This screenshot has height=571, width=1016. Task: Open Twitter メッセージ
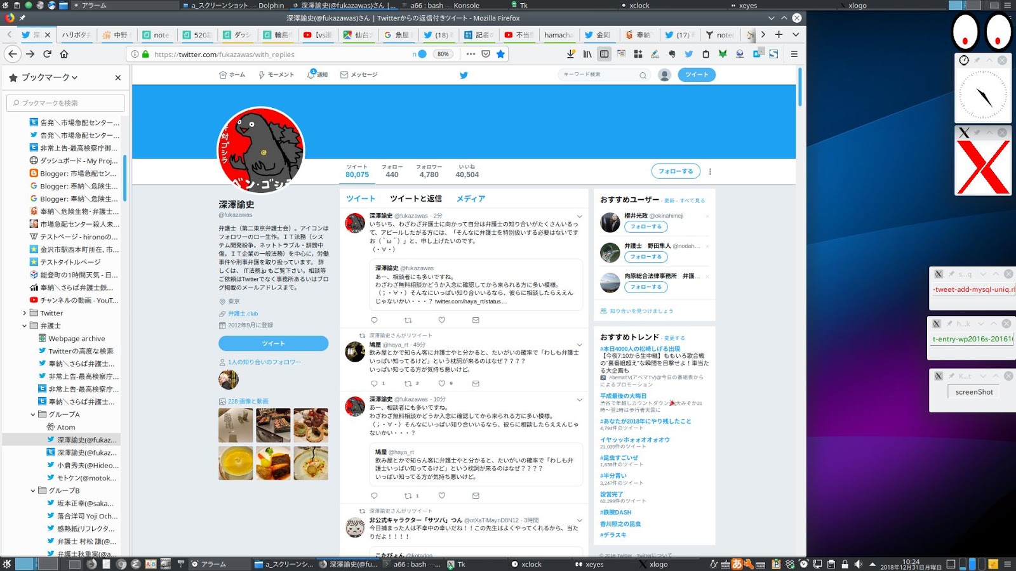pos(359,75)
